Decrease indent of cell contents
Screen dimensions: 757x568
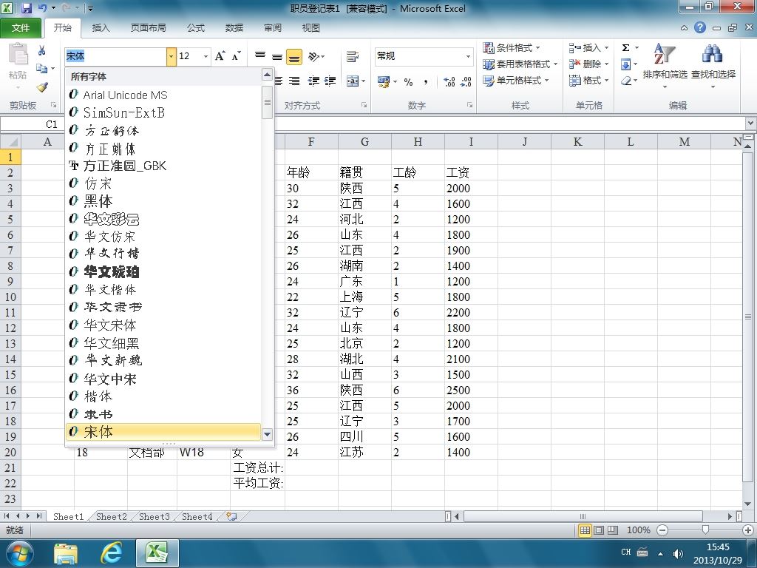[x=313, y=81]
